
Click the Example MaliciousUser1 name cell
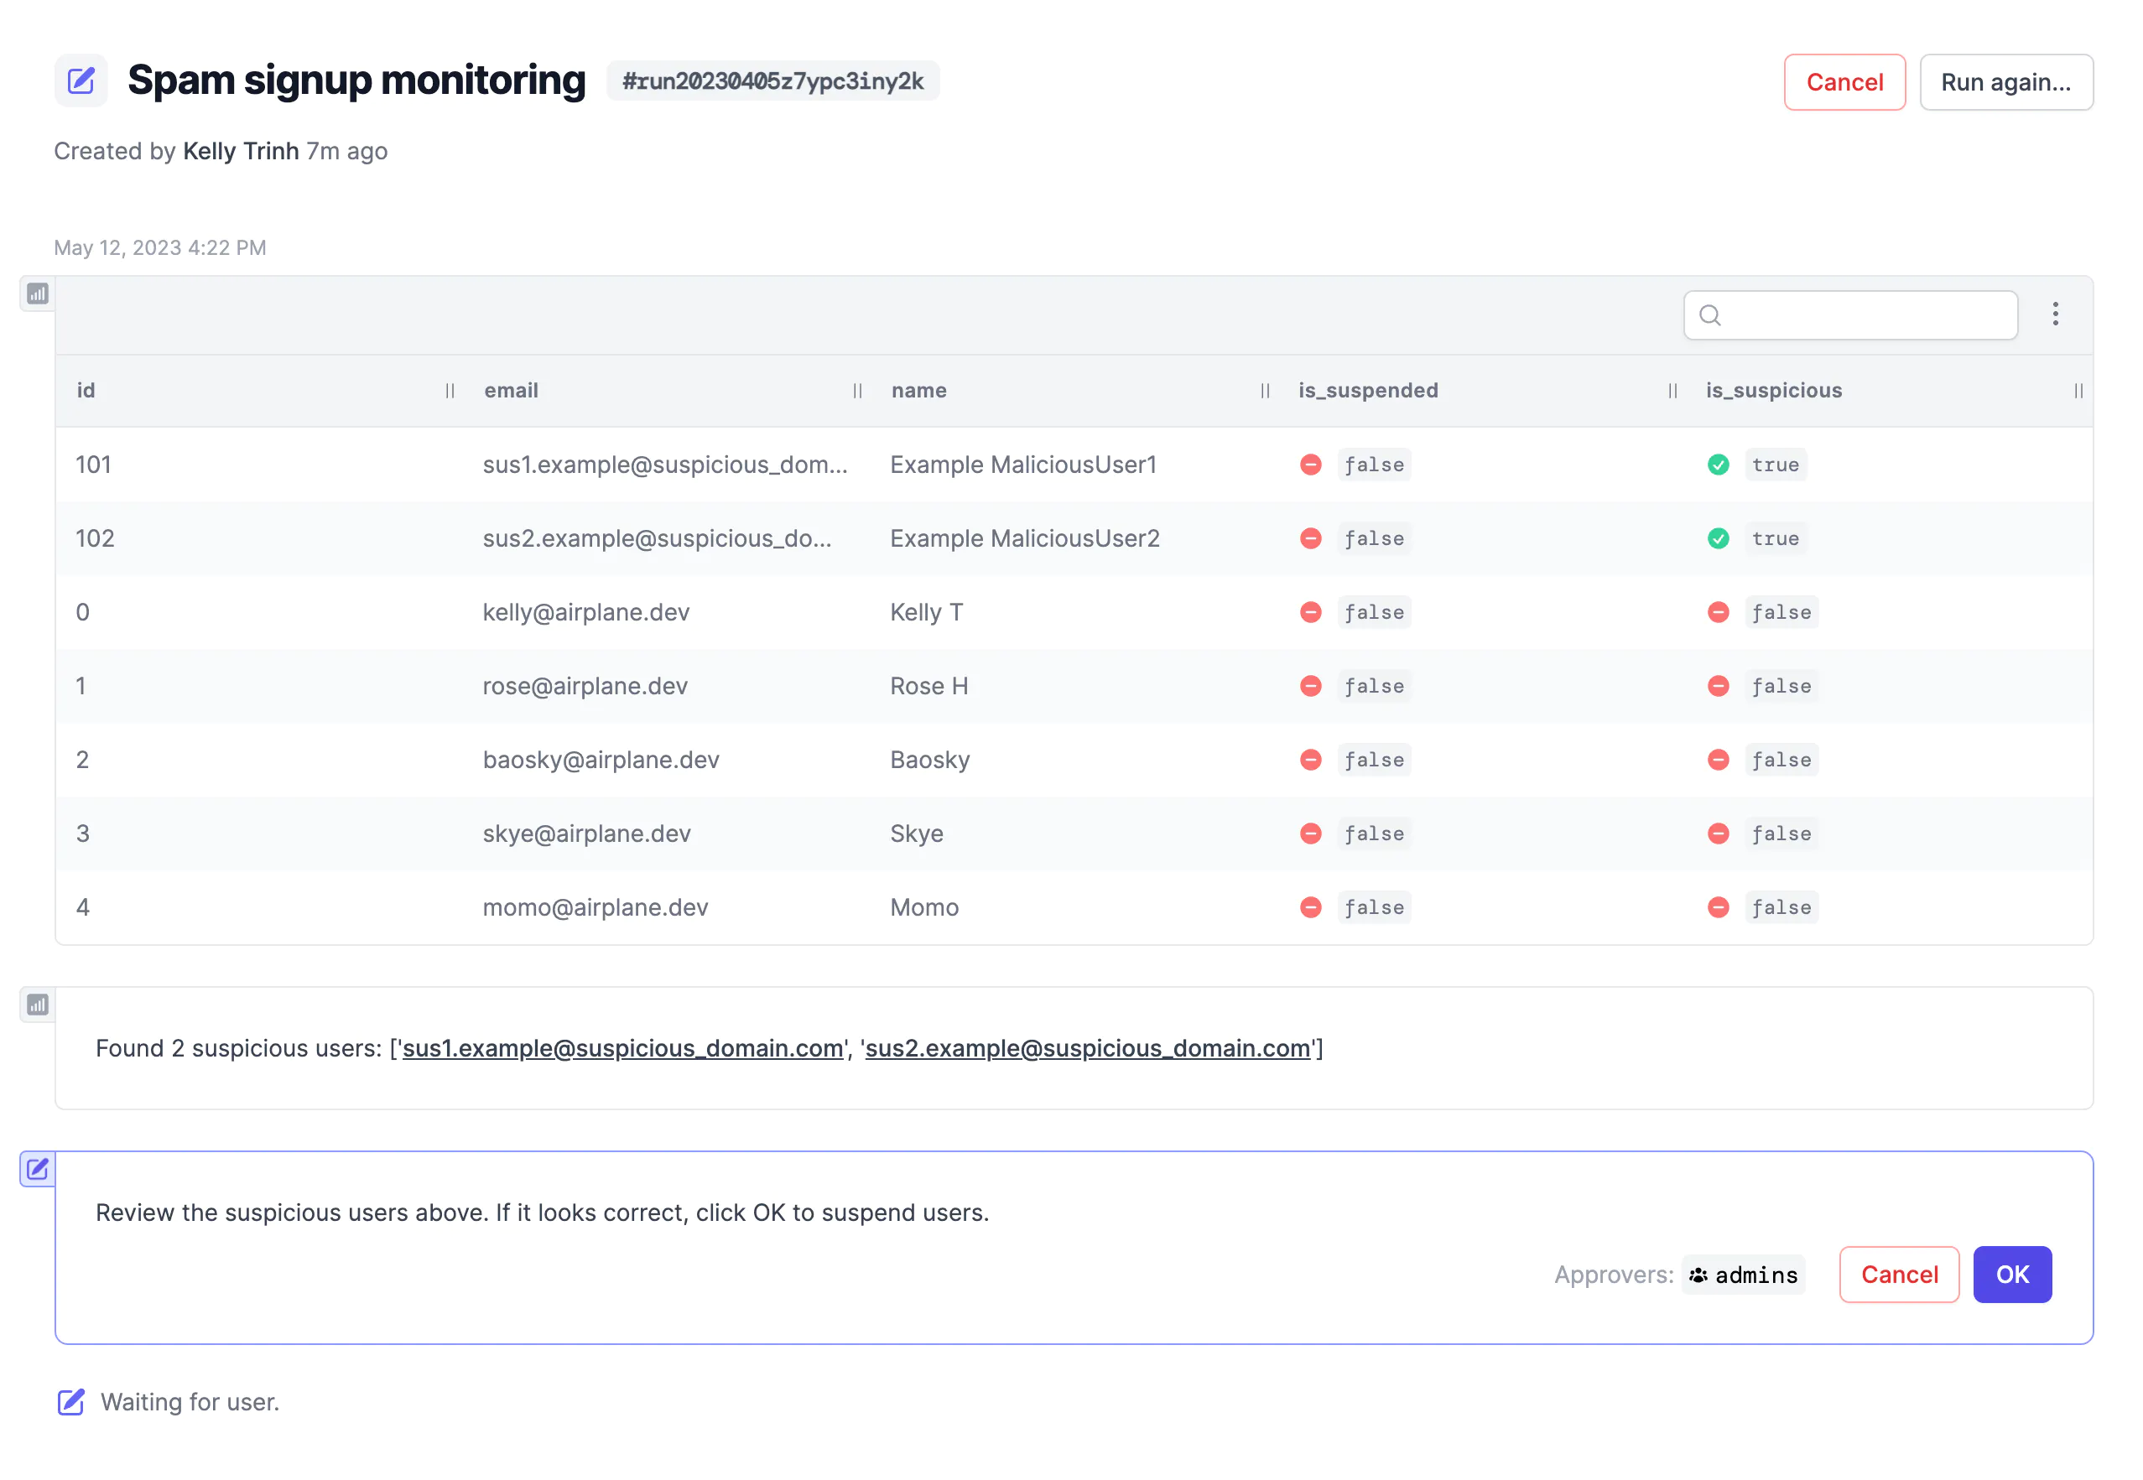1022,465
